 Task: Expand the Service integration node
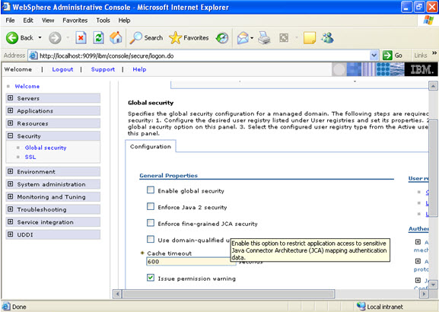point(11,221)
